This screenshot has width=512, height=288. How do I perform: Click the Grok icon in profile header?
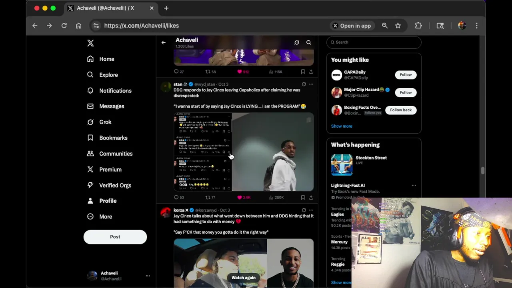[296, 42]
